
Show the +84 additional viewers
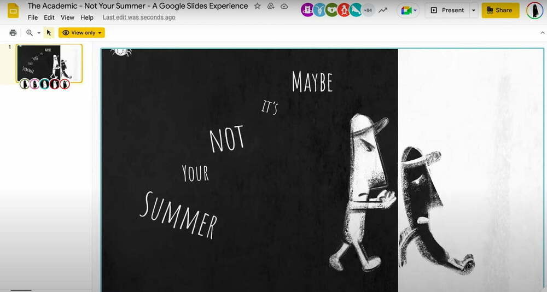[x=368, y=10]
